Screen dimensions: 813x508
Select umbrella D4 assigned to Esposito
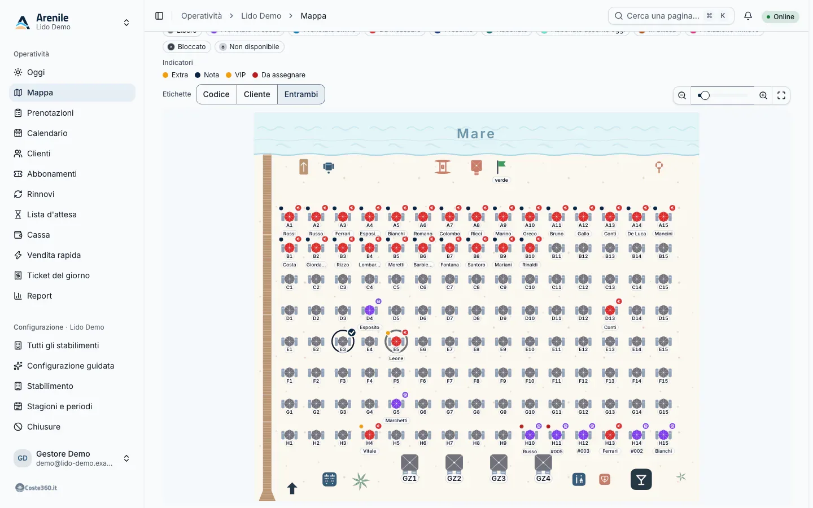[x=370, y=310]
